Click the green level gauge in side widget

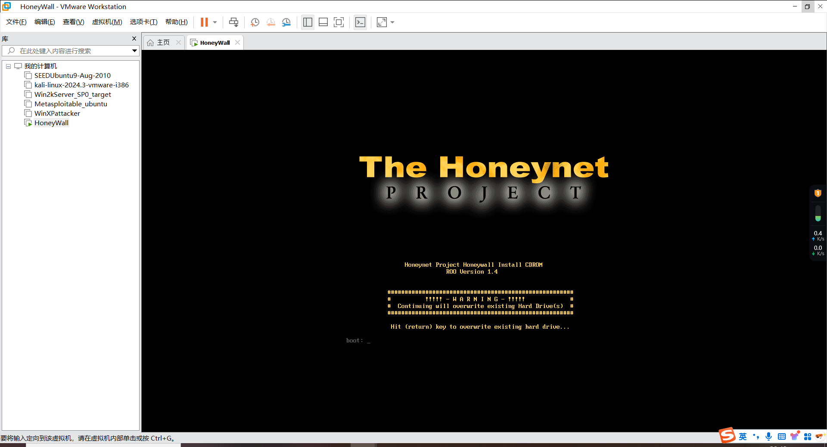click(x=818, y=213)
